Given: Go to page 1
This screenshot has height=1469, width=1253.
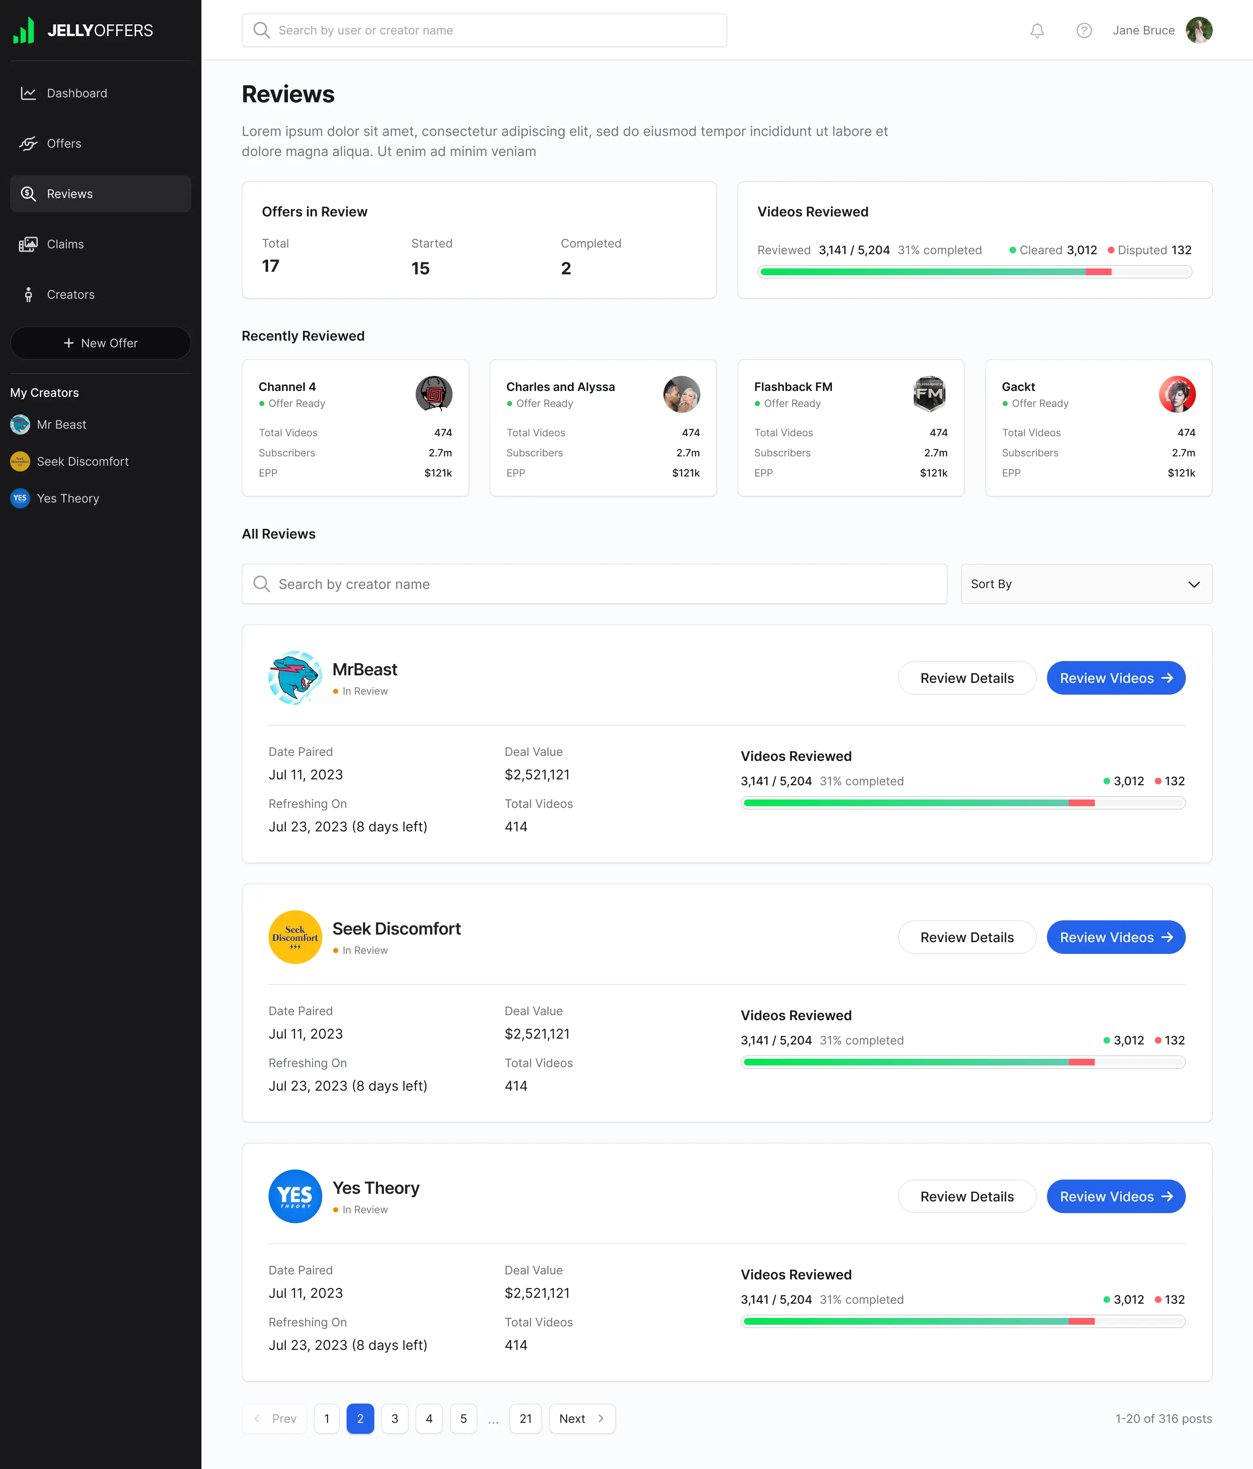Looking at the screenshot, I should [327, 1419].
